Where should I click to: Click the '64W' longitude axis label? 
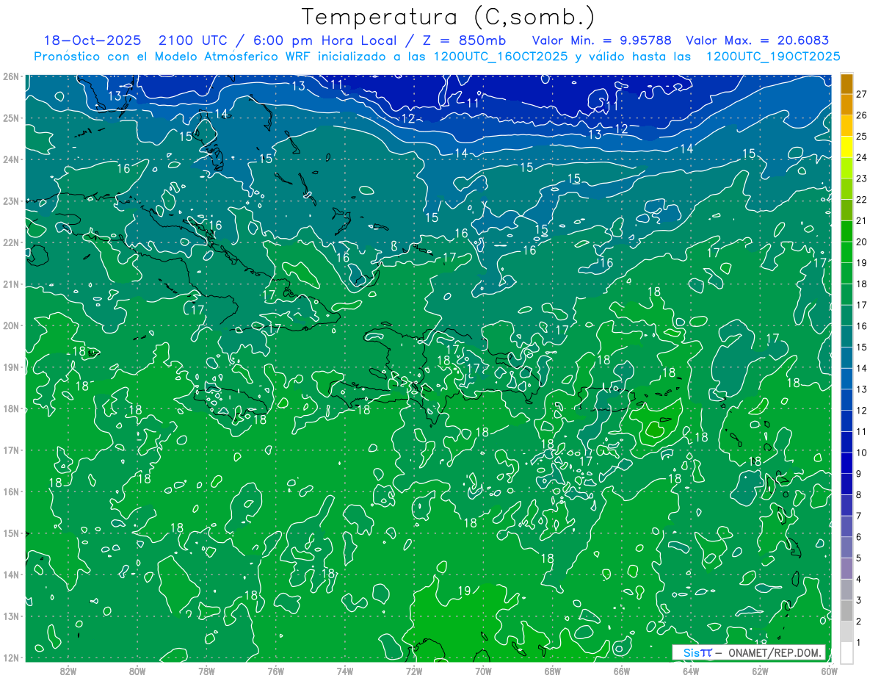[691, 671]
